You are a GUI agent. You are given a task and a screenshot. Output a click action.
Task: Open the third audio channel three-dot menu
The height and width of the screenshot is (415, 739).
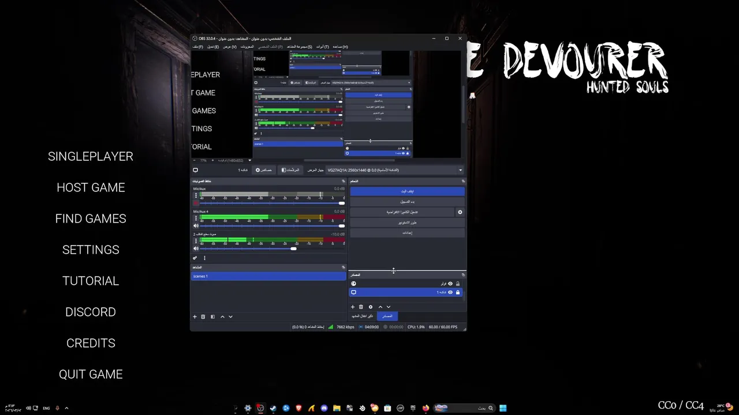(x=196, y=240)
